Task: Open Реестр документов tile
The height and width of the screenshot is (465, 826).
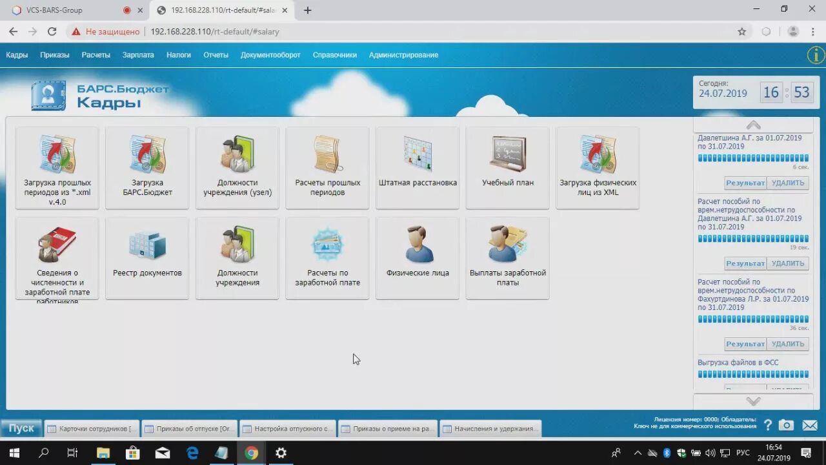Action: pyautogui.click(x=147, y=258)
